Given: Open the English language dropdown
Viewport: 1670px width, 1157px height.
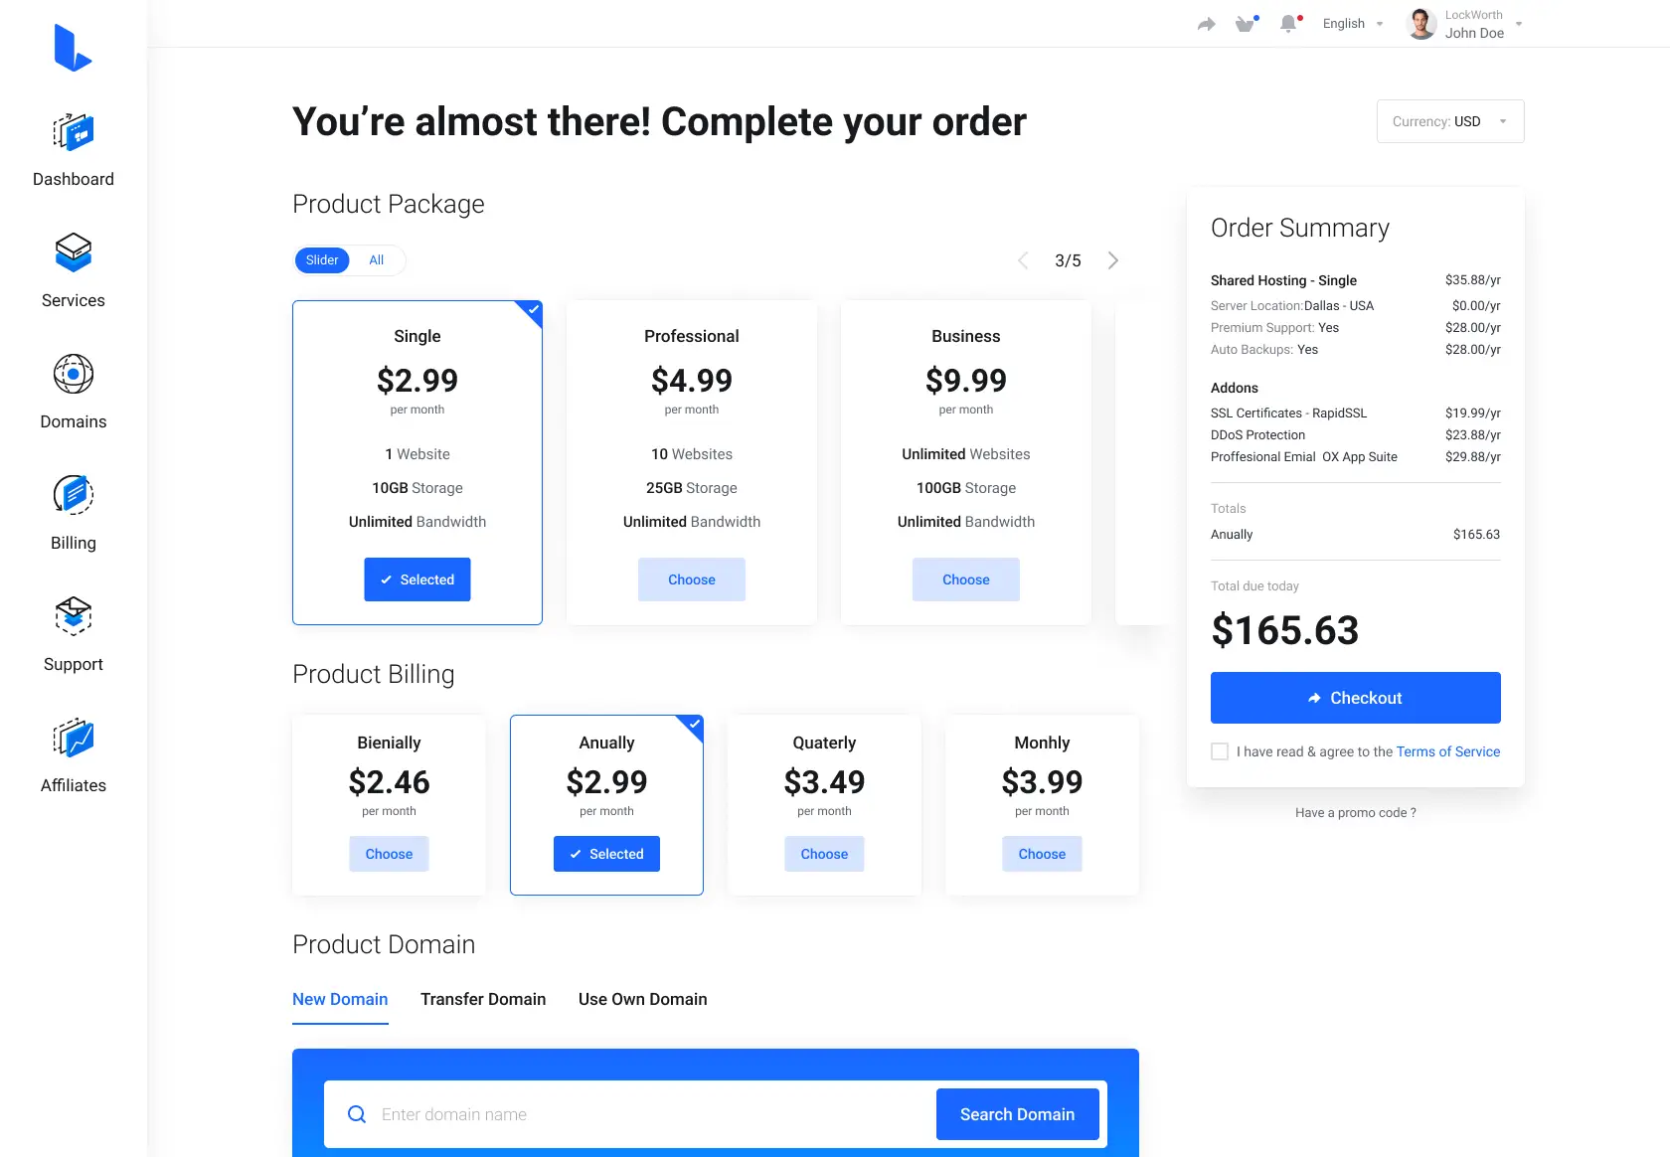Looking at the screenshot, I should point(1353,24).
